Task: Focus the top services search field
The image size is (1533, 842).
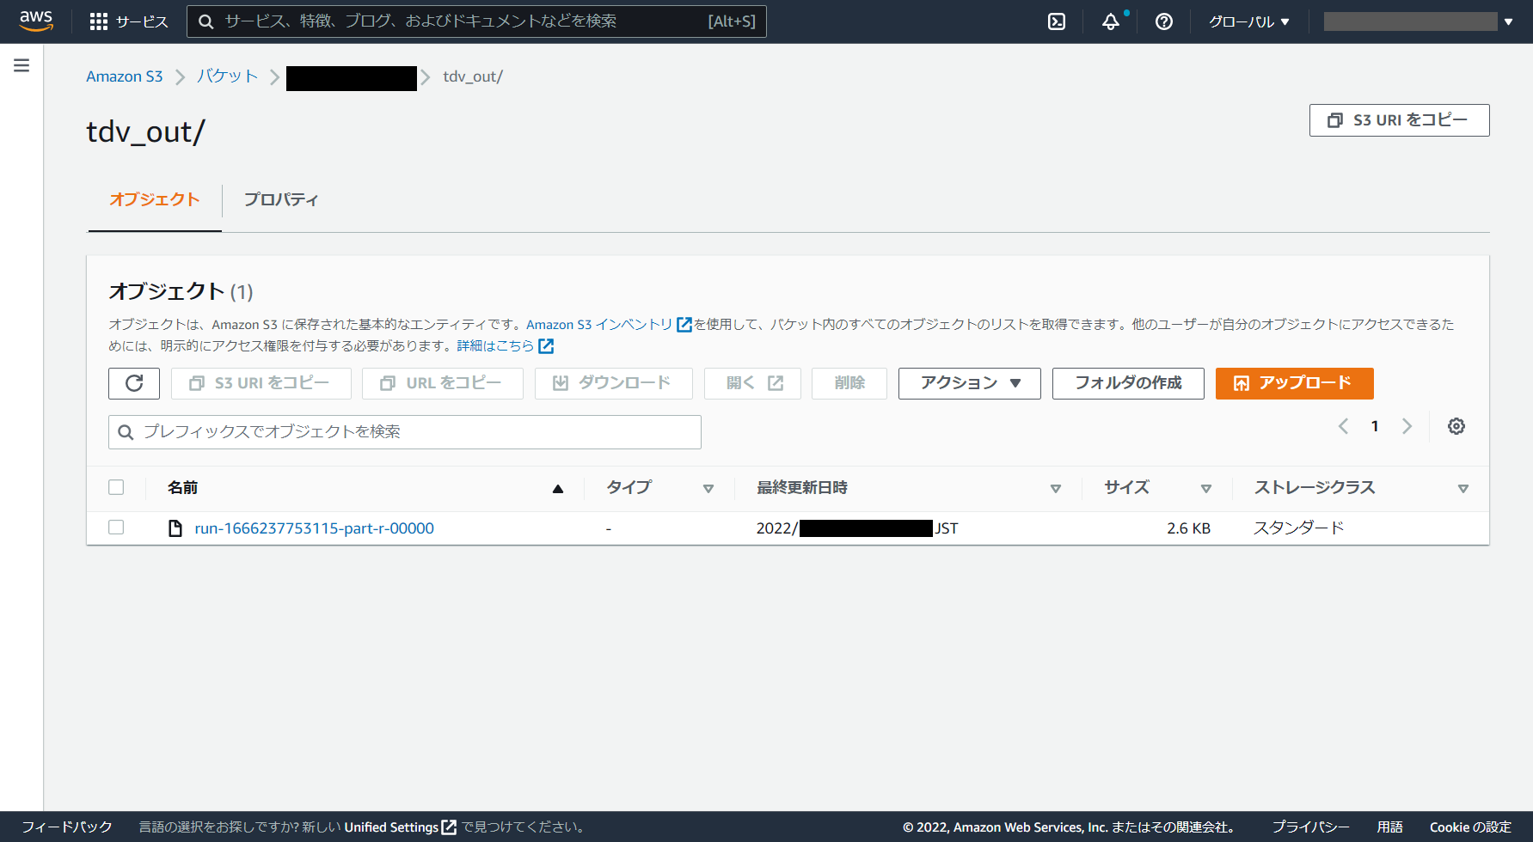Action: 476,21
